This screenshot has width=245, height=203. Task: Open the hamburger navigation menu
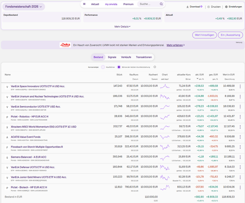(x=84, y=4)
